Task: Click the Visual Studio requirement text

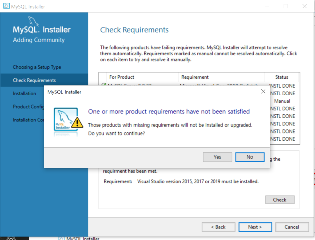Action: click(198, 181)
